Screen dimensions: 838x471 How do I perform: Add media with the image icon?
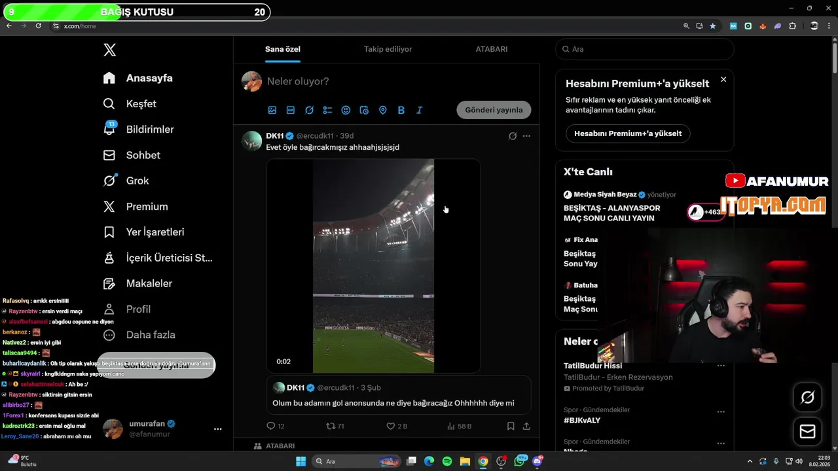[272, 110]
